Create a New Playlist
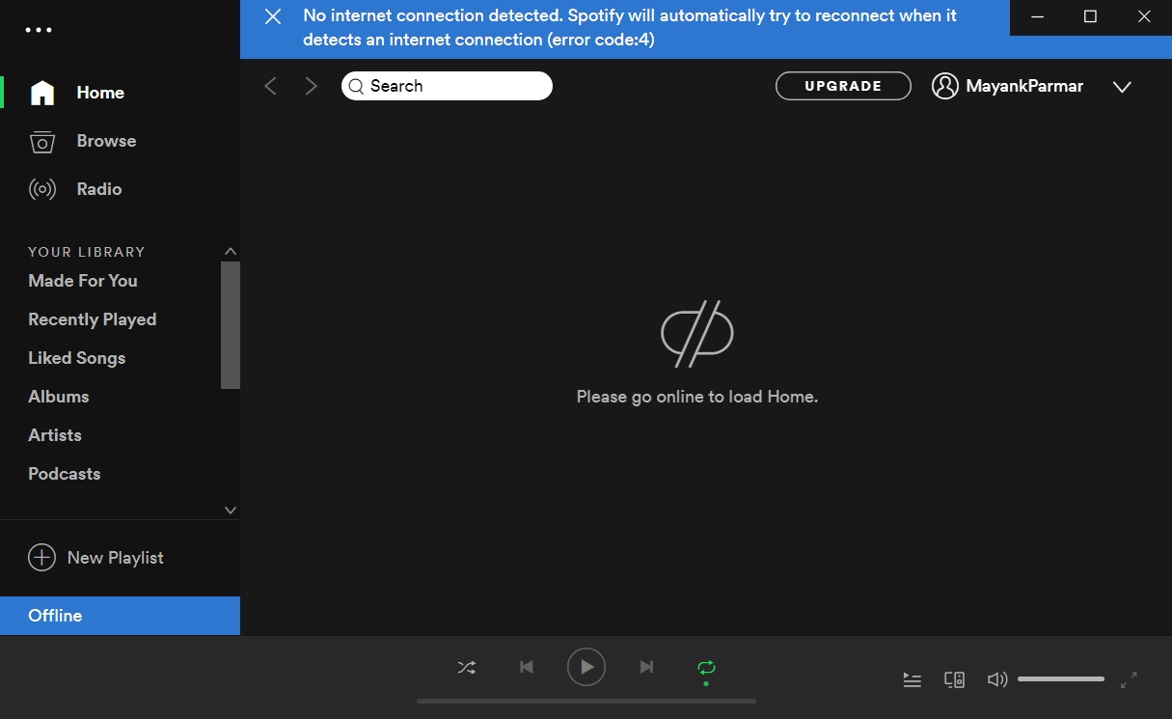Viewport: 1172px width, 719px height. (x=116, y=558)
